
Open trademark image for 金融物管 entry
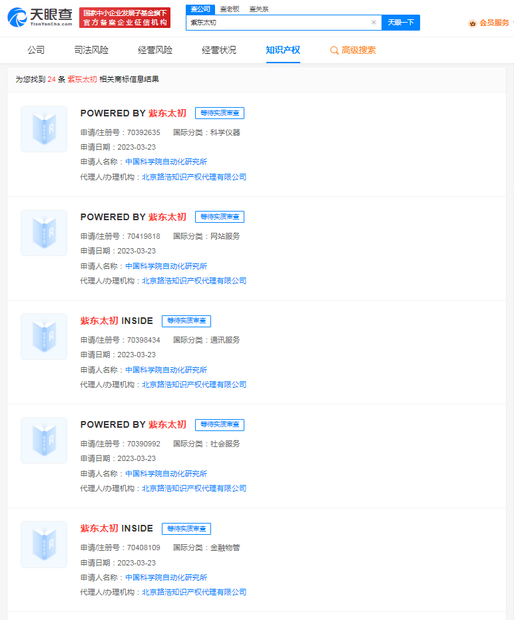44,544
